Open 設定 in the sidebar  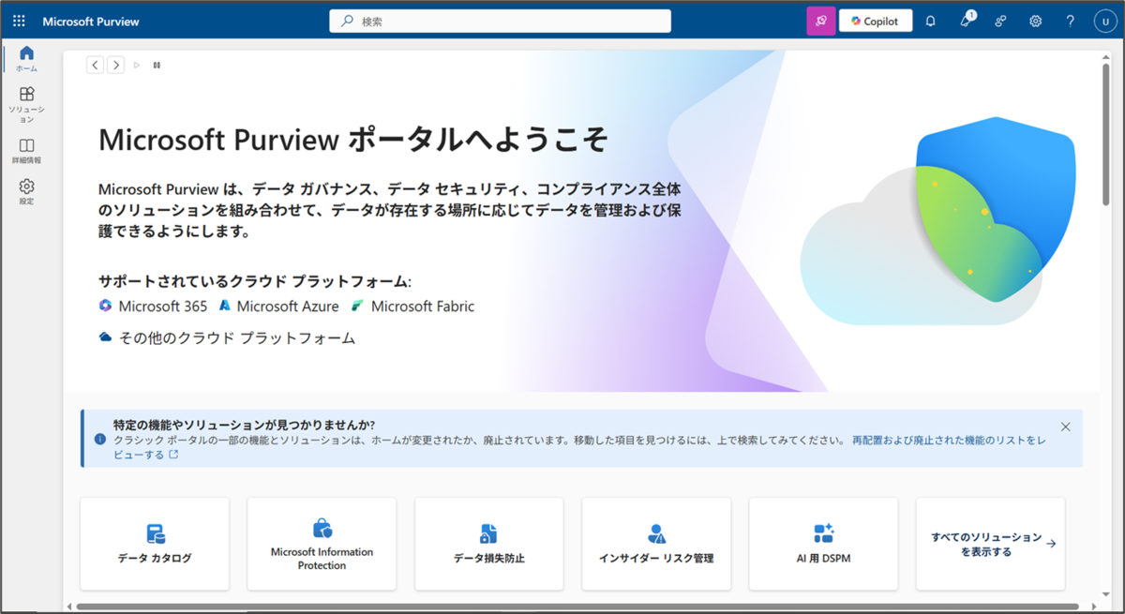pos(26,192)
